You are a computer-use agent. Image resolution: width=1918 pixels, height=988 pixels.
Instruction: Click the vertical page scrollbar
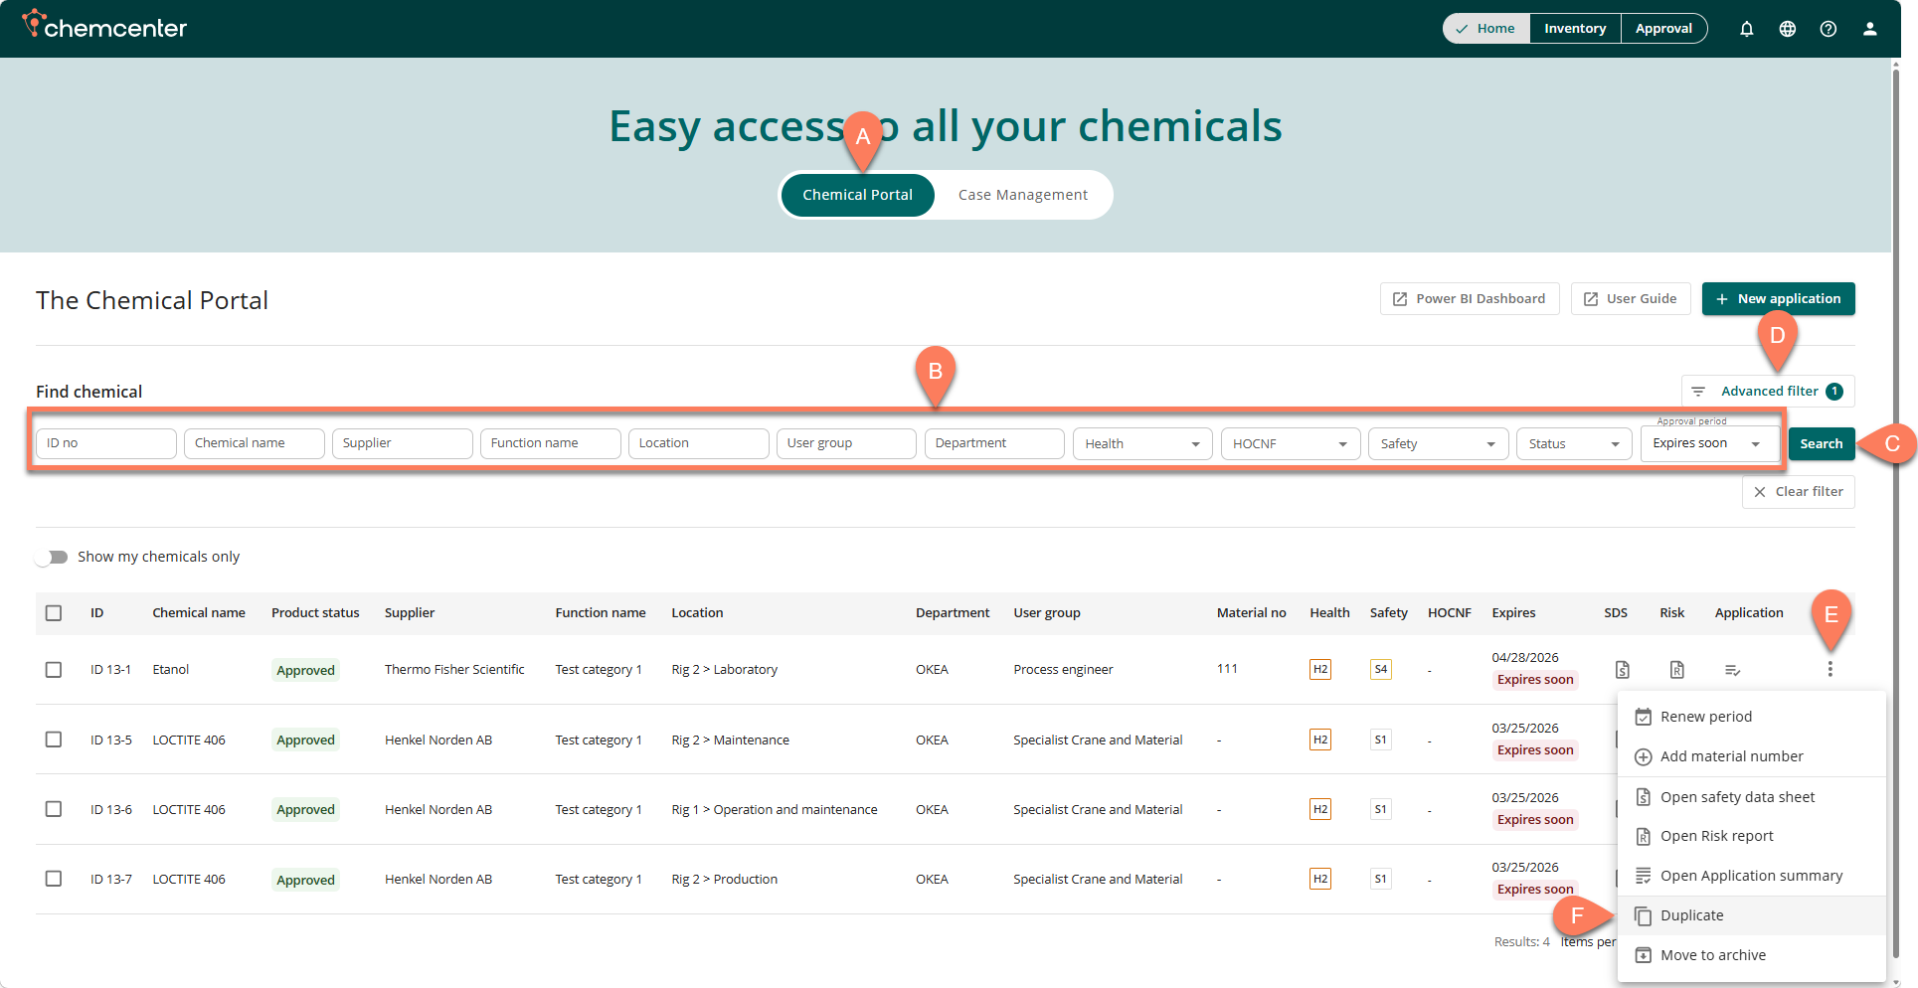1895,497
